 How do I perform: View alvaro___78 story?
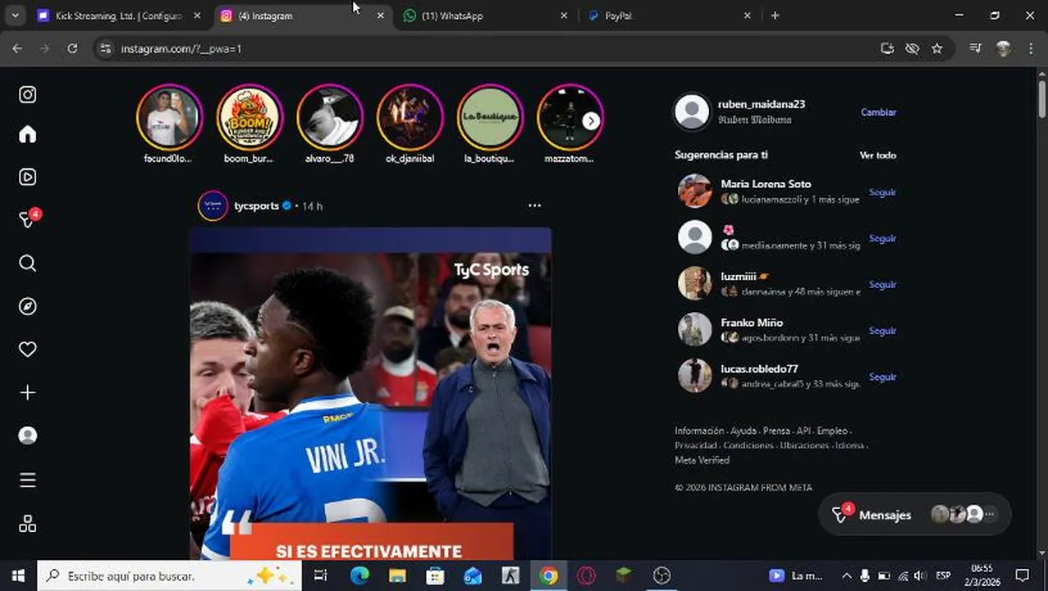click(x=329, y=117)
